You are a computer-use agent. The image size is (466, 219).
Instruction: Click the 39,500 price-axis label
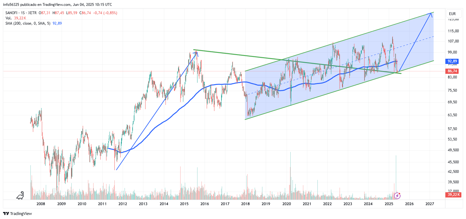pyautogui.click(x=453, y=182)
